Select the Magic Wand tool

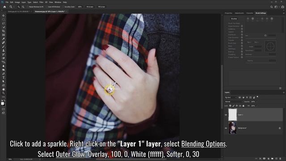point(4,27)
